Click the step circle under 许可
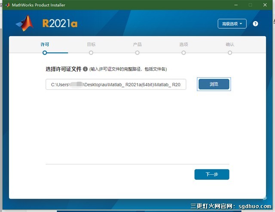275x212 pixels. (45, 52)
